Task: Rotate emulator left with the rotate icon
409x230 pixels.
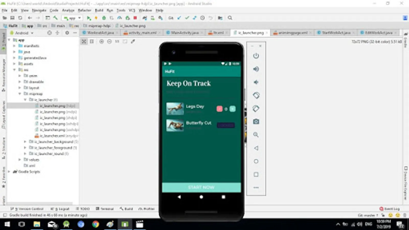Action: [x=256, y=95]
